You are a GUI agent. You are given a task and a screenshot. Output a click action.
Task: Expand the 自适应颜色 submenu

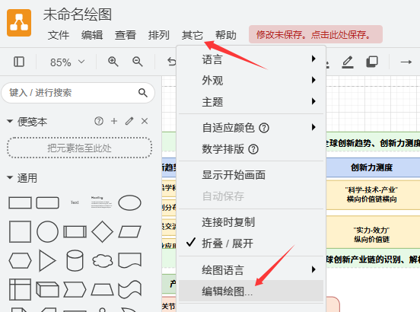(251, 128)
